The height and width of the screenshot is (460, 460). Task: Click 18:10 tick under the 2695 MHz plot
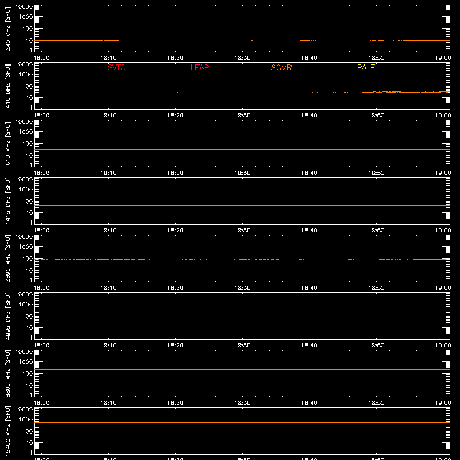click(108, 288)
